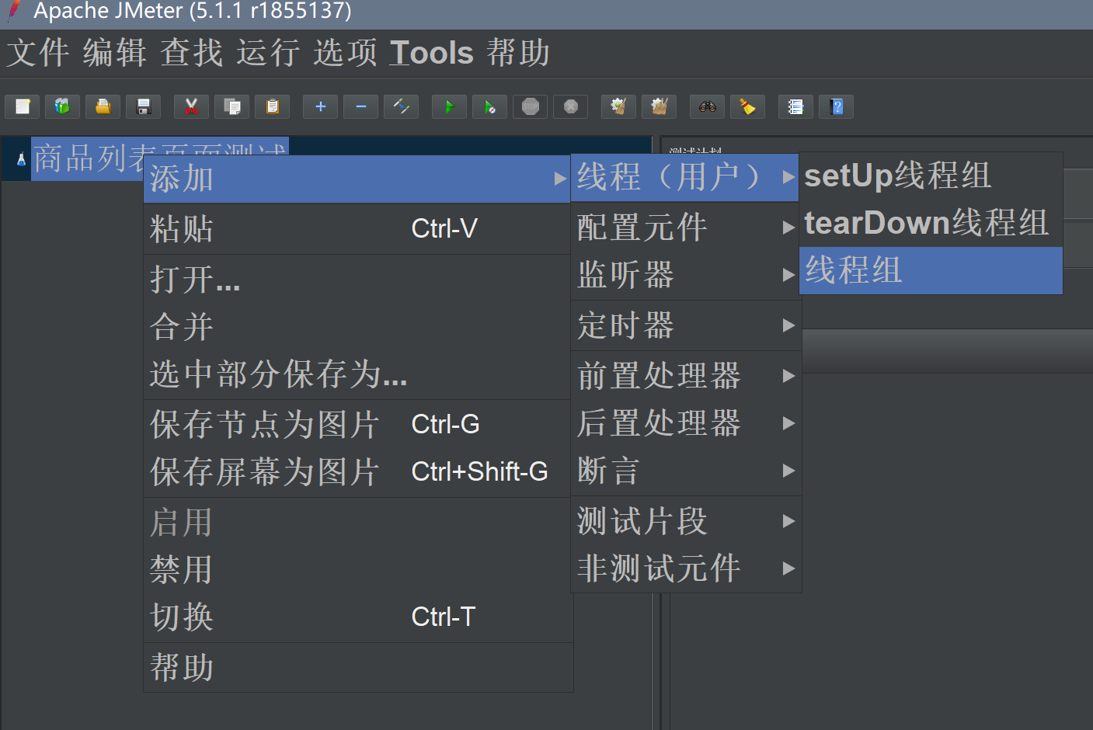Choose 粘贴 Ctrl-V menu entry

click(x=357, y=229)
